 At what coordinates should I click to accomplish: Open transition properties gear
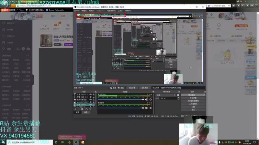pos(178,95)
